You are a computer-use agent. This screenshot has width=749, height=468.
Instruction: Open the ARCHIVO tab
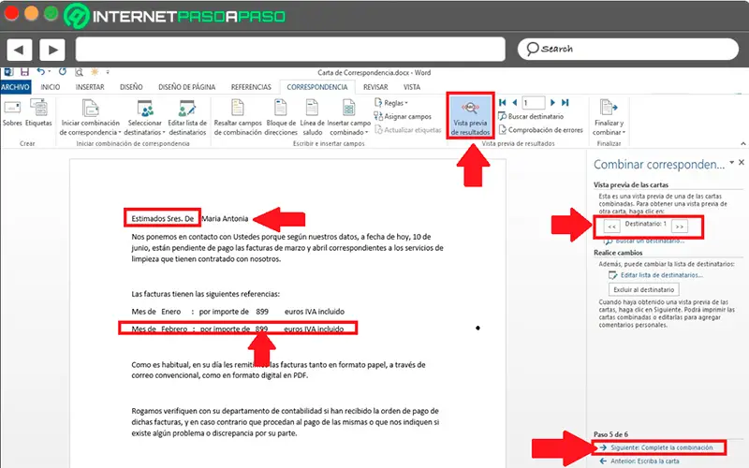(x=15, y=87)
